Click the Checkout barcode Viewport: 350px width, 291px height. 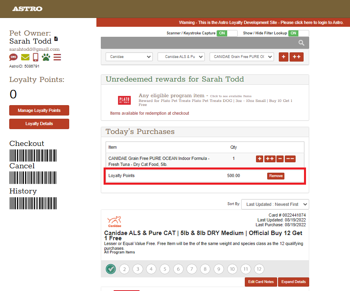tap(33, 155)
